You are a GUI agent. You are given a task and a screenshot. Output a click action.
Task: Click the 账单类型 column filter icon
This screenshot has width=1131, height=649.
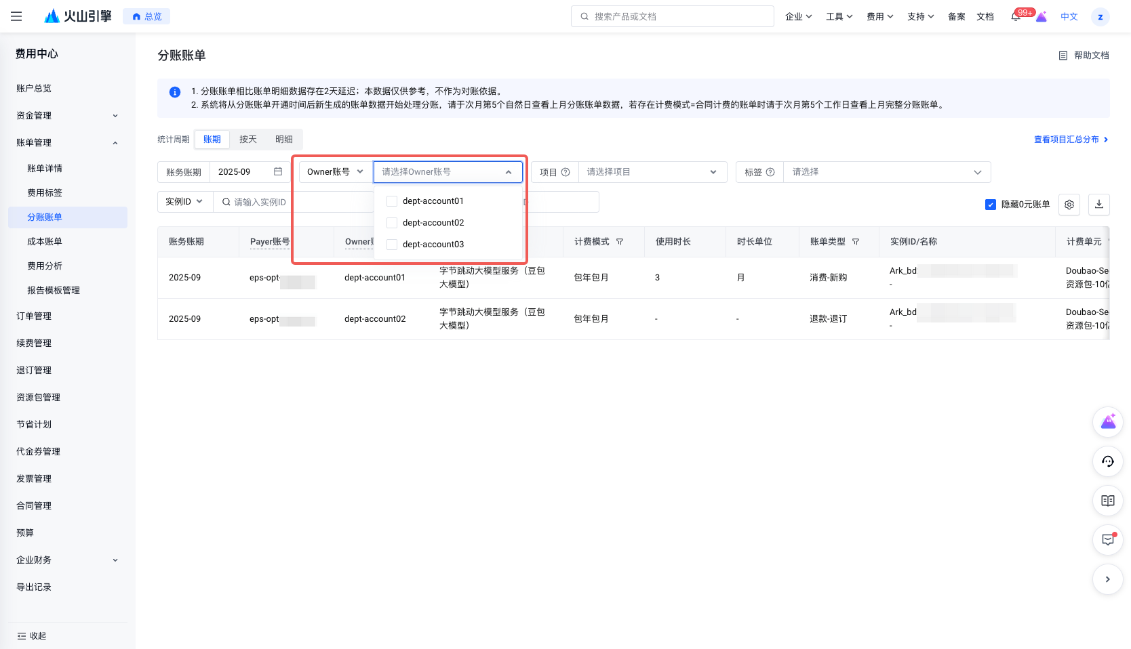tap(856, 242)
